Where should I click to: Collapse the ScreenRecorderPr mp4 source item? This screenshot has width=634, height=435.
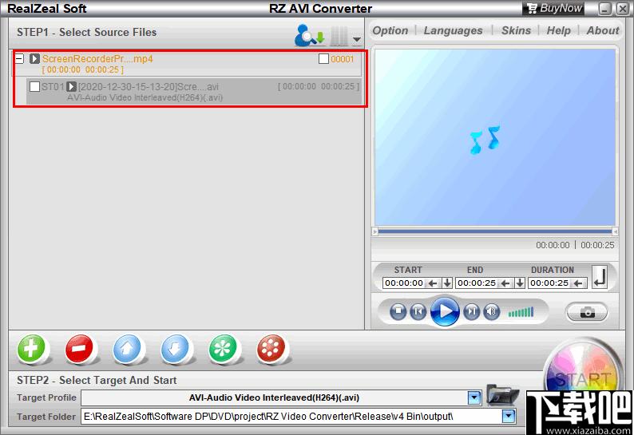19,58
